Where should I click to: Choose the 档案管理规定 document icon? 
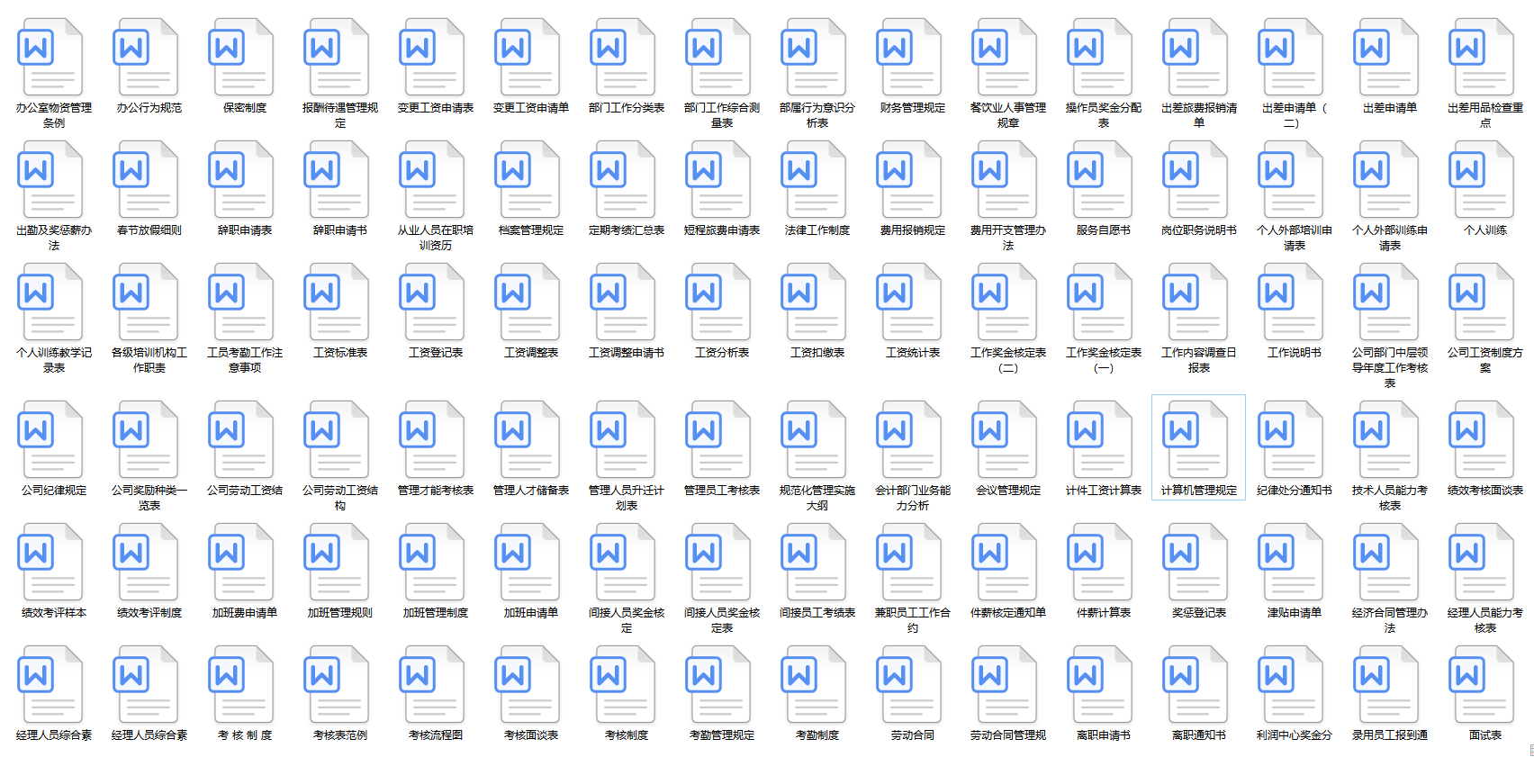pyautogui.click(x=528, y=180)
